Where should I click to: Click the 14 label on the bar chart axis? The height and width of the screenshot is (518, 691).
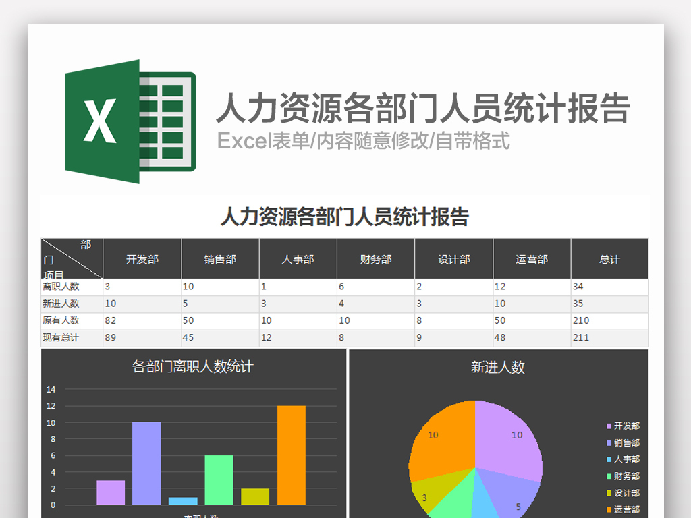pos(51,389)
